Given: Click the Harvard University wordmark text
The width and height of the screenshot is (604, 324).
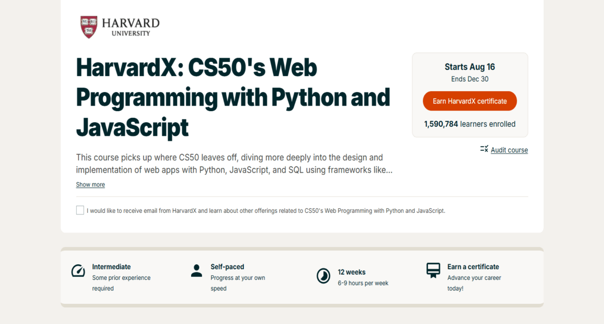Looking at the screenshot, I should [x=130, y=27].
